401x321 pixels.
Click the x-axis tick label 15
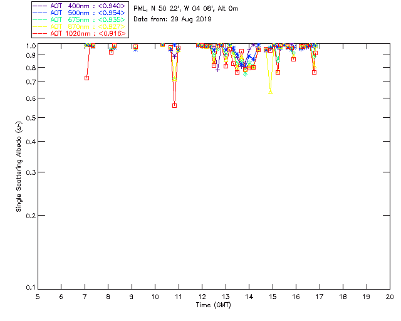click(273, 297)
